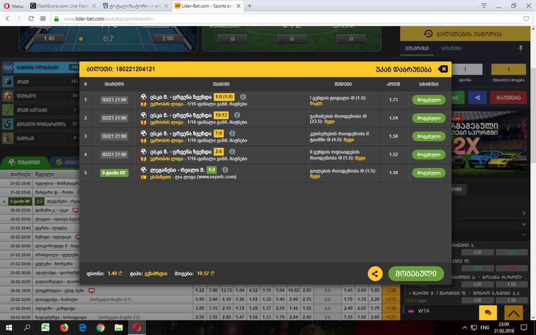Close the ticket 180221204121 popup
Image resolution: width=536 pixels, height=335 pixels.
pyautogui.click(x=443, y=69)
